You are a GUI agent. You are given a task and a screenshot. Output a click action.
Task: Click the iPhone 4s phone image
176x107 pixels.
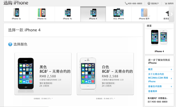pos(68,12)
